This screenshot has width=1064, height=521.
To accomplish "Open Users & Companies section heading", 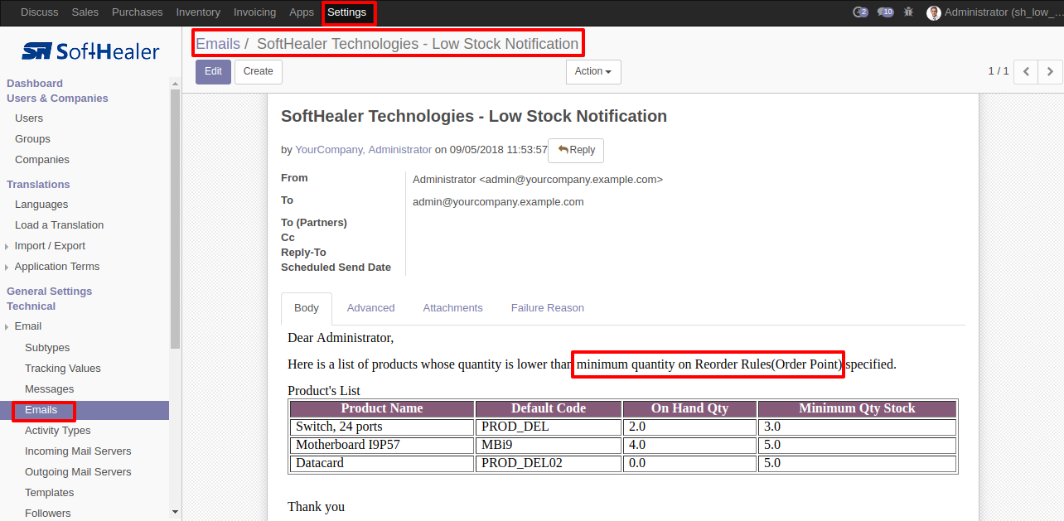I will pos(57,99).
